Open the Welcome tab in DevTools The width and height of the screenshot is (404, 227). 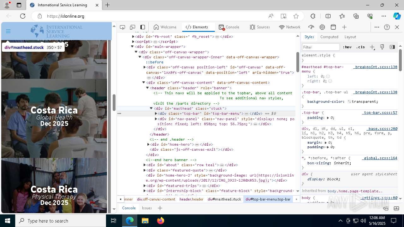point(165,27)
